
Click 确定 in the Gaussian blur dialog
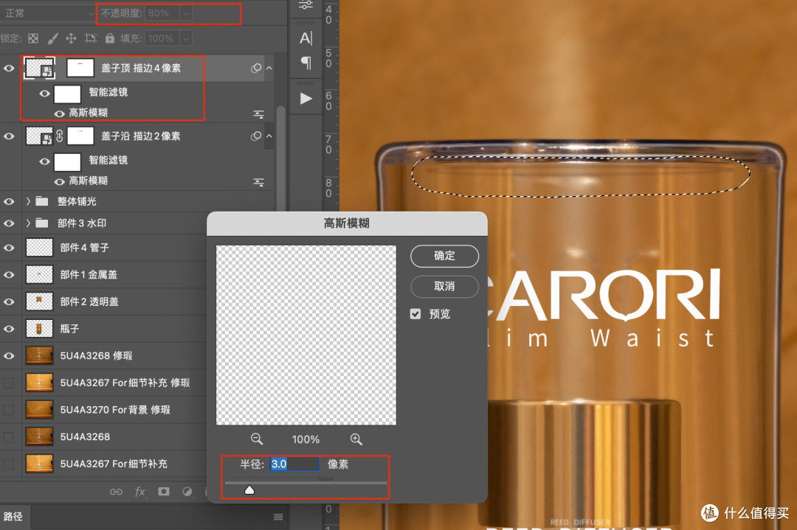tap(444, 256)
